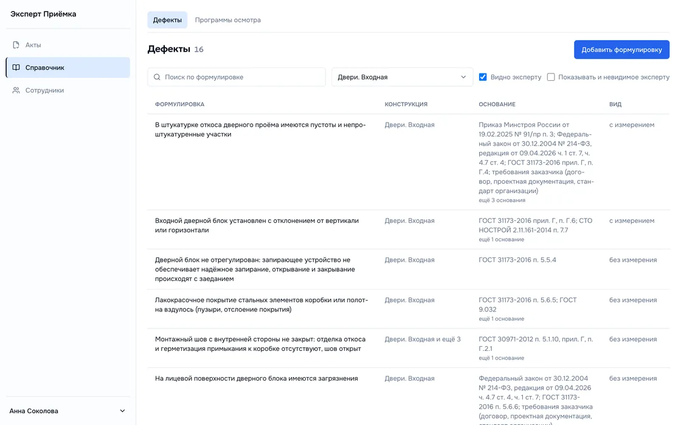The width and height of the screenshot is (681, 425).
Task: Open defect На лицевой поверхности дверного блока
Action: (256, 379)
